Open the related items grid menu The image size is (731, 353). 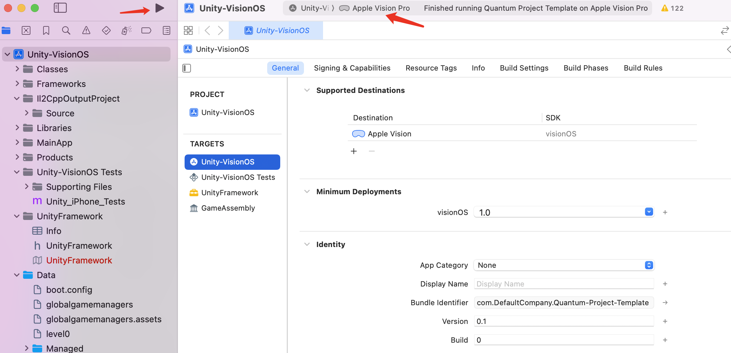[x=188, y=30]
